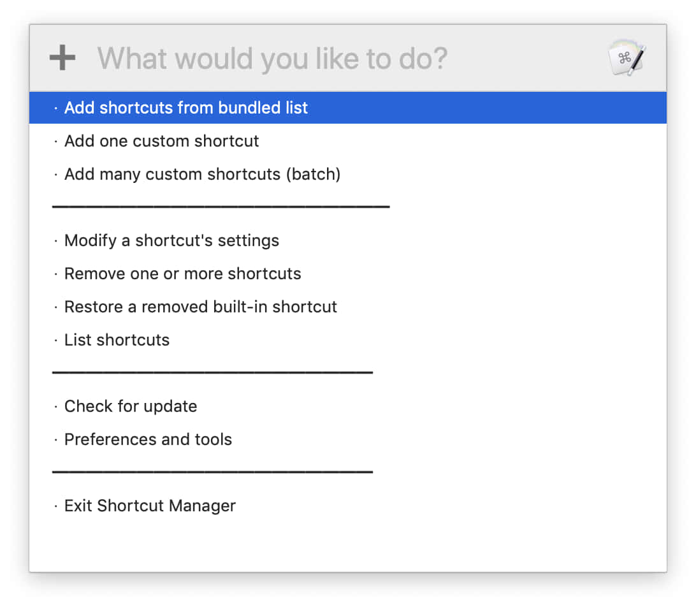Select 'Add shortcuts from bundled list'
The width and height of the screenshot is (696, 607).
pyautogui.click(x=347, y=108)
